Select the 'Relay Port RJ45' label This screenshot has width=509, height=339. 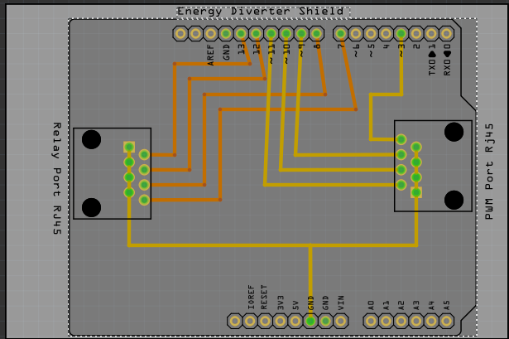pyautogui.click(x=57, y=178)
